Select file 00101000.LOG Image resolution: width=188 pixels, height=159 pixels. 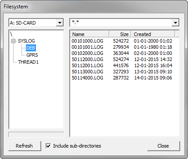(x=87, y=41)
